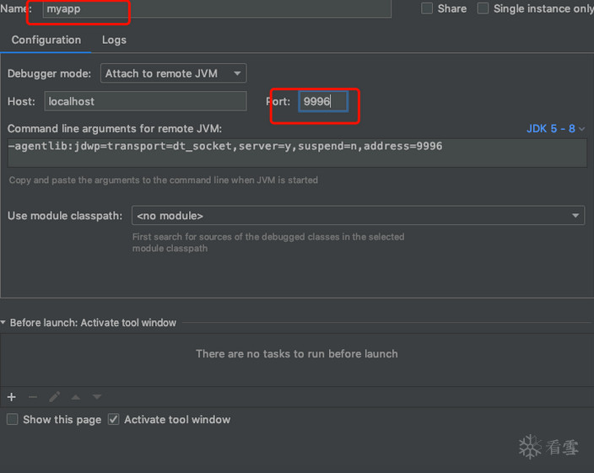Viewport: 594px width, 473px height.
Task: Check the Show this page option
Action: coord(13,420)
